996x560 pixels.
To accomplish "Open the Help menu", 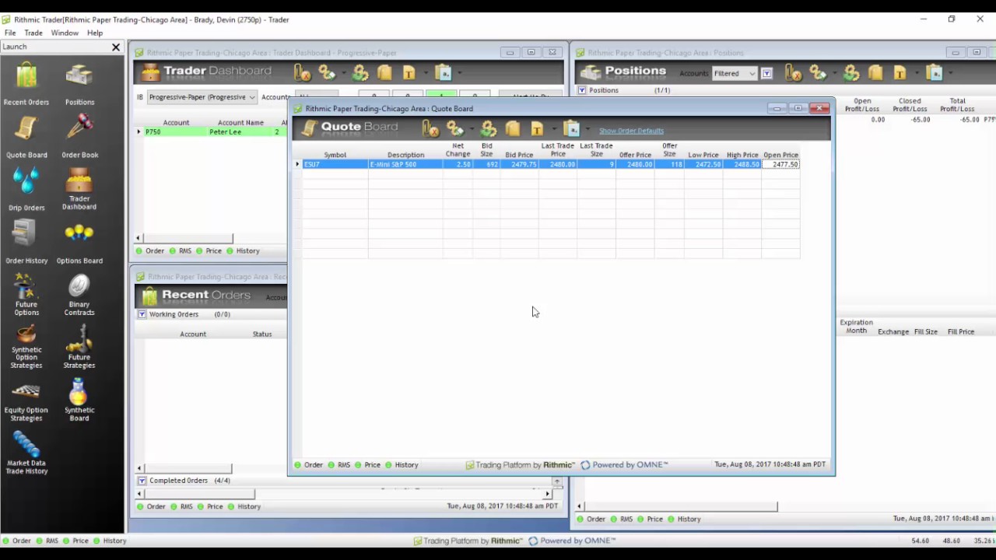I will 95,33.
